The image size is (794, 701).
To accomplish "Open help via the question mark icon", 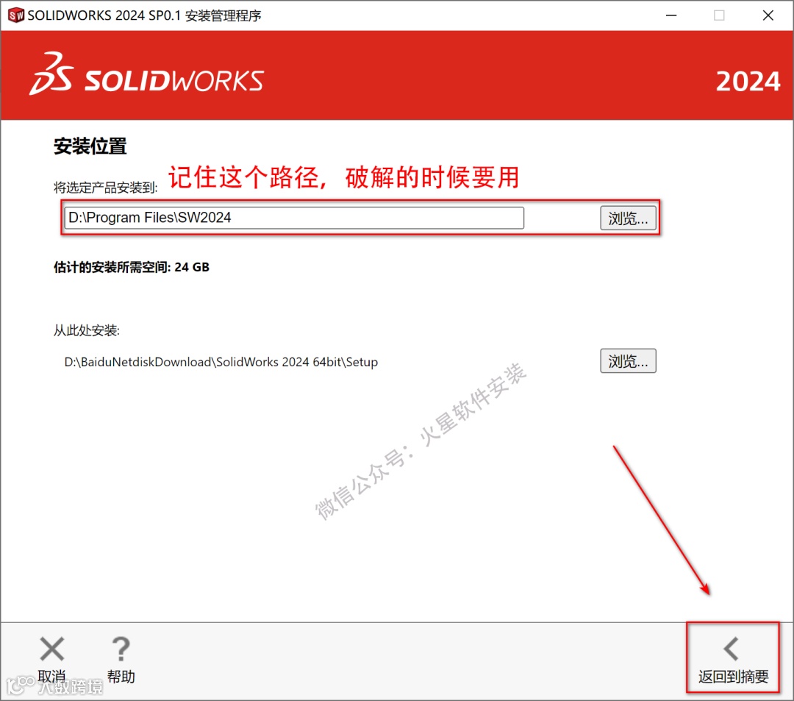I will [x=121, y=649].
